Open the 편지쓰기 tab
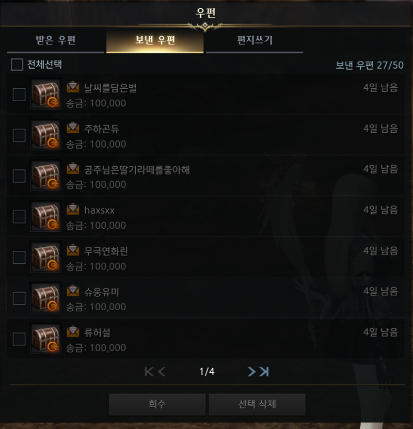Image resolution: width=413 pixels, height=429 pixels. (x=255, y=41)
